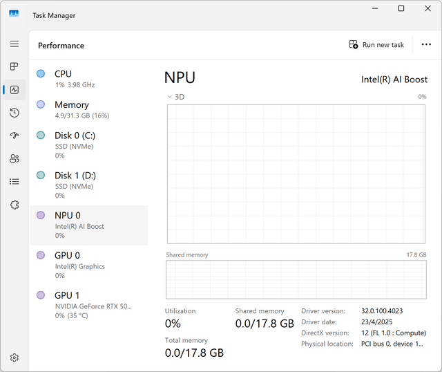Viewport: 442px width, 372px height.
Task: Click the Run new task button
Action: pos(376,44)
